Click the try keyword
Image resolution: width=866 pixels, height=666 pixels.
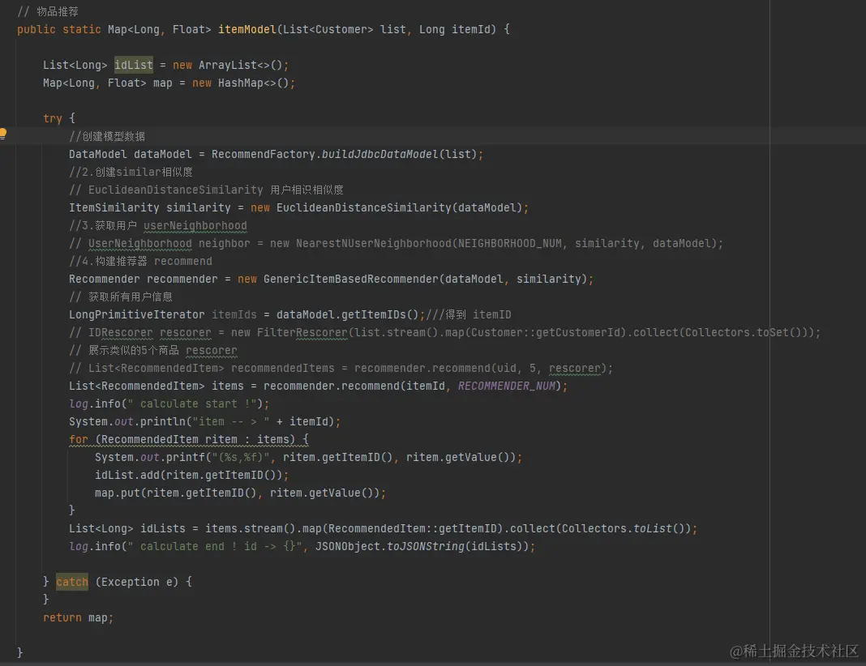click(x=53, y=118)
